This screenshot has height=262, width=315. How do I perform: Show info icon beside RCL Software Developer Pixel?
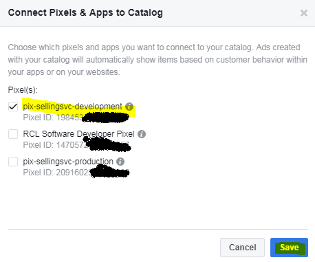click(142, 134)
